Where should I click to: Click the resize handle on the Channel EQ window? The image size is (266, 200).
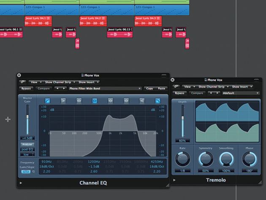[x=168, y=186]
